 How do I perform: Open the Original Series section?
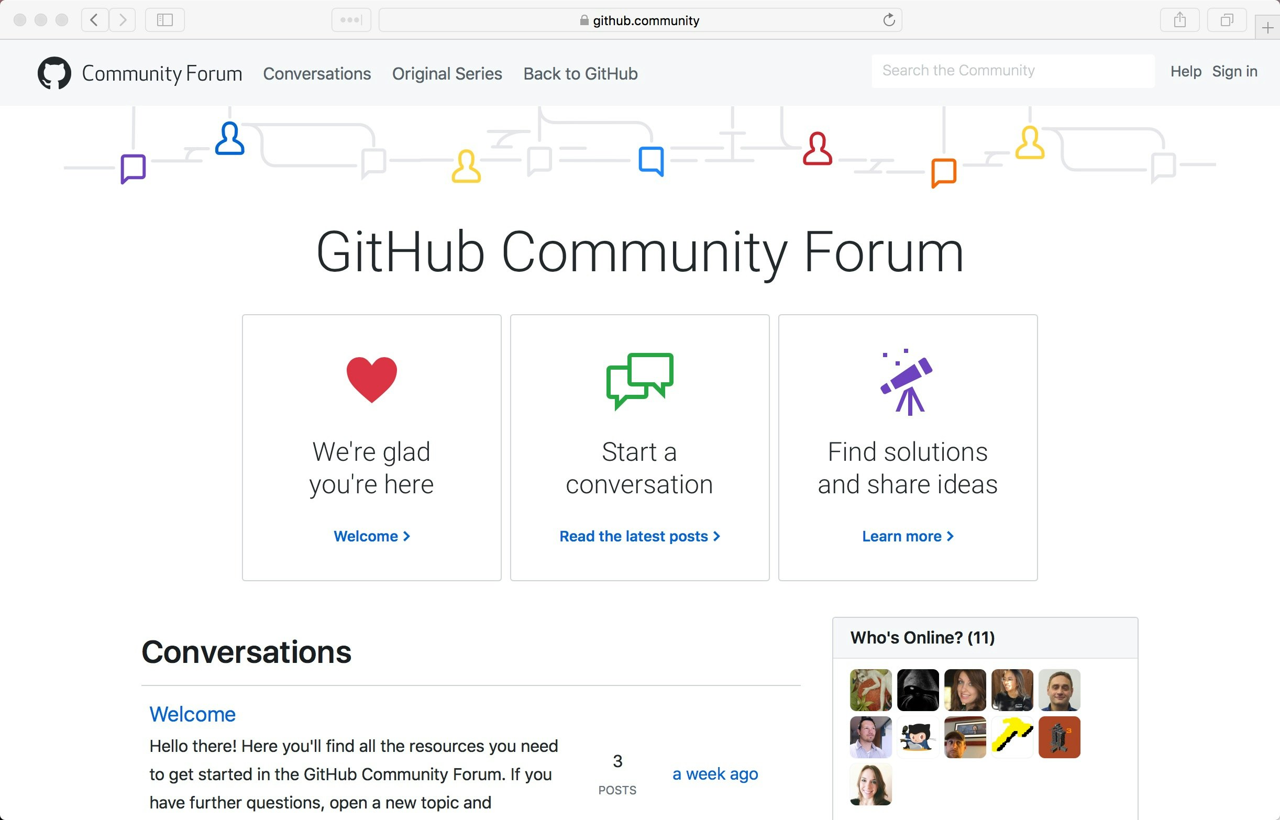point(447,73)
